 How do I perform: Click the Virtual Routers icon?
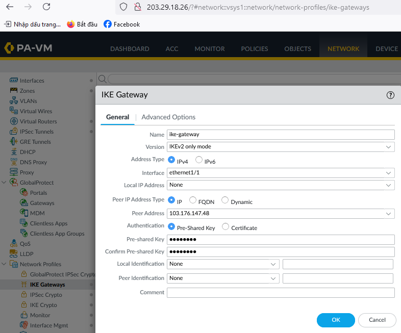(14, 121)
